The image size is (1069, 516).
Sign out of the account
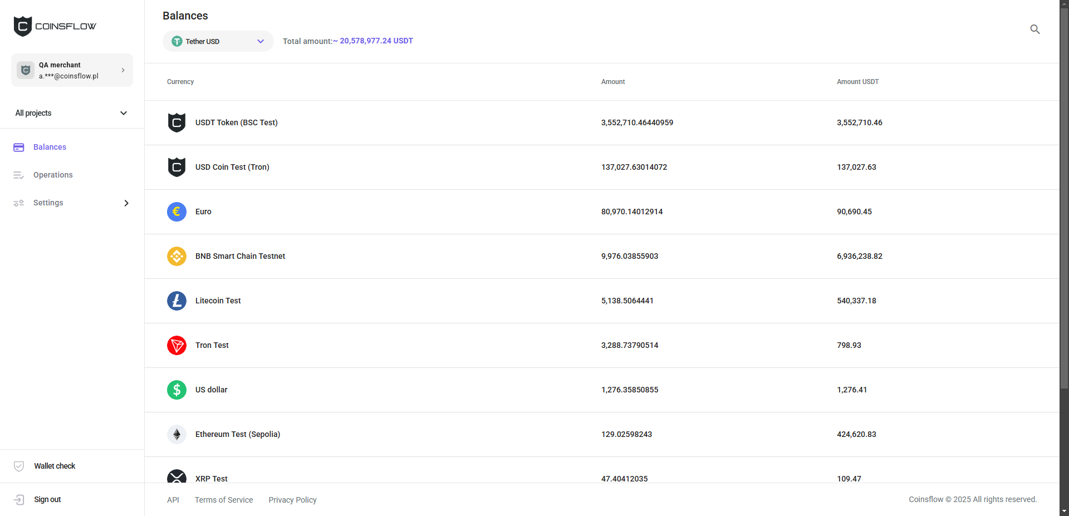pos(47,499)
